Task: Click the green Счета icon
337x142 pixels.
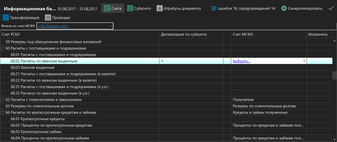Action: pos(107,8)
